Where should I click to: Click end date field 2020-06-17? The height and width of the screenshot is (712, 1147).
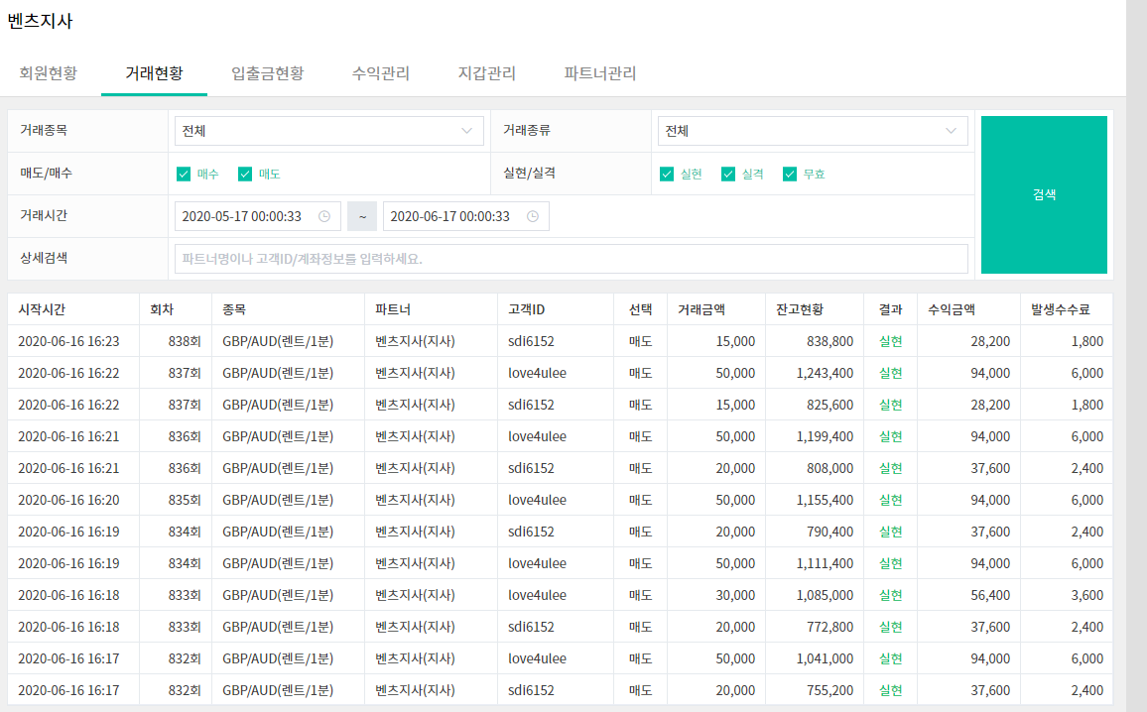pos(466,216)
